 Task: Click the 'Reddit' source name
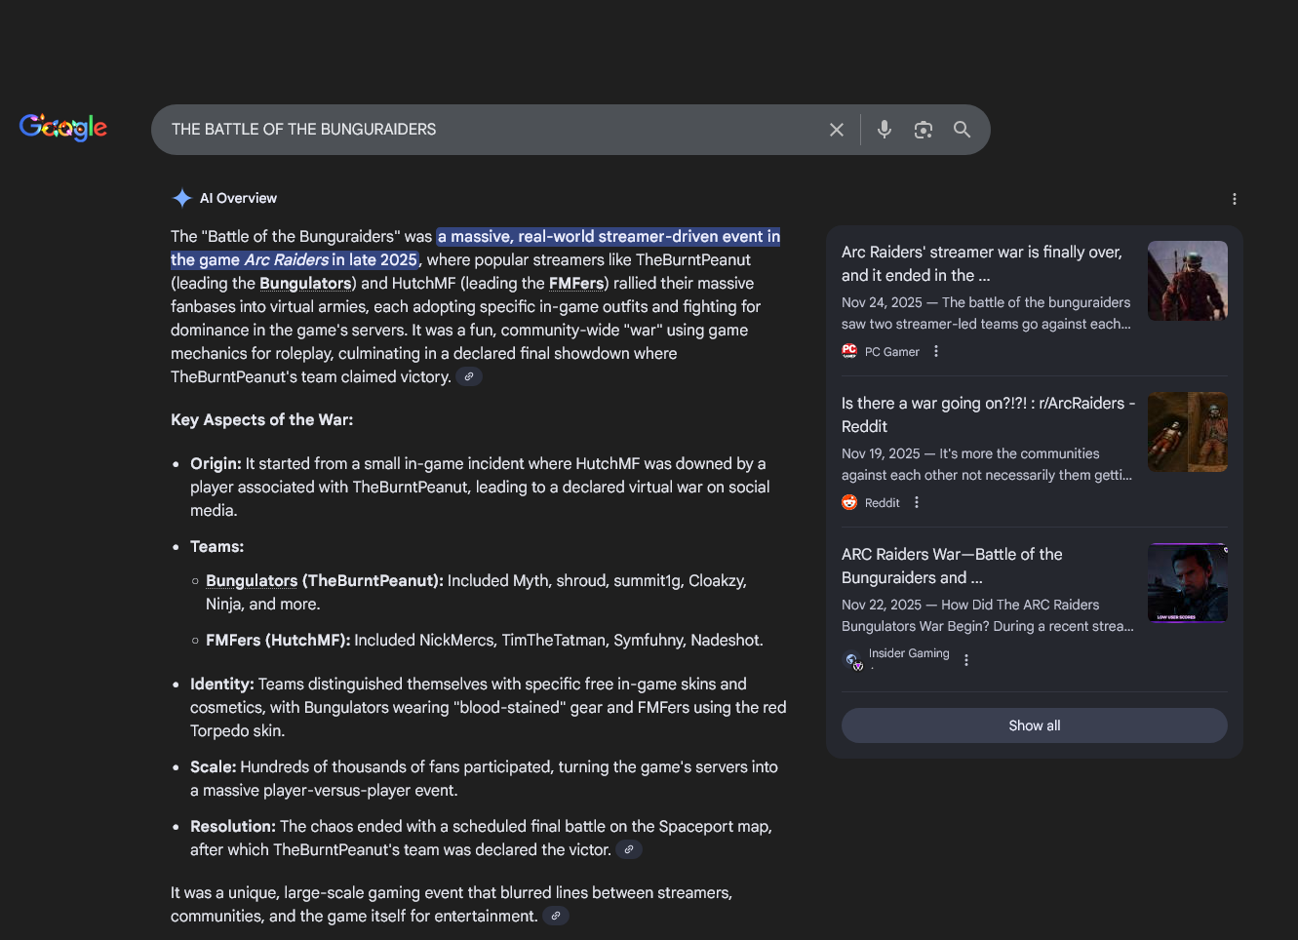pyautogui.click(x=883, y=503)
